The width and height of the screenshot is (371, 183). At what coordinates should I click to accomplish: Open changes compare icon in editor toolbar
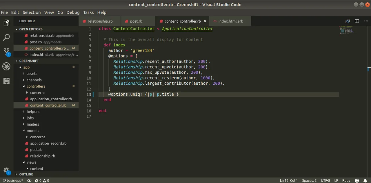[x=348, y=21]
